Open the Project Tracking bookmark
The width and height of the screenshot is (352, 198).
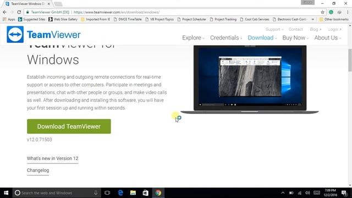click(223, 19)
